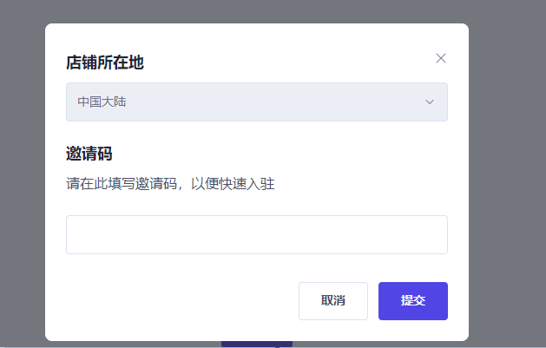546x348 pixels.
Task: Focus the 邀请码 input field
Action: [257, 234]
